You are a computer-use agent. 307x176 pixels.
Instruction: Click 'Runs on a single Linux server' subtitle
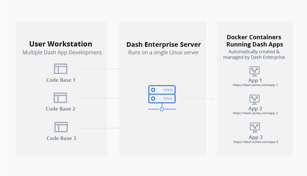(164, 52)
